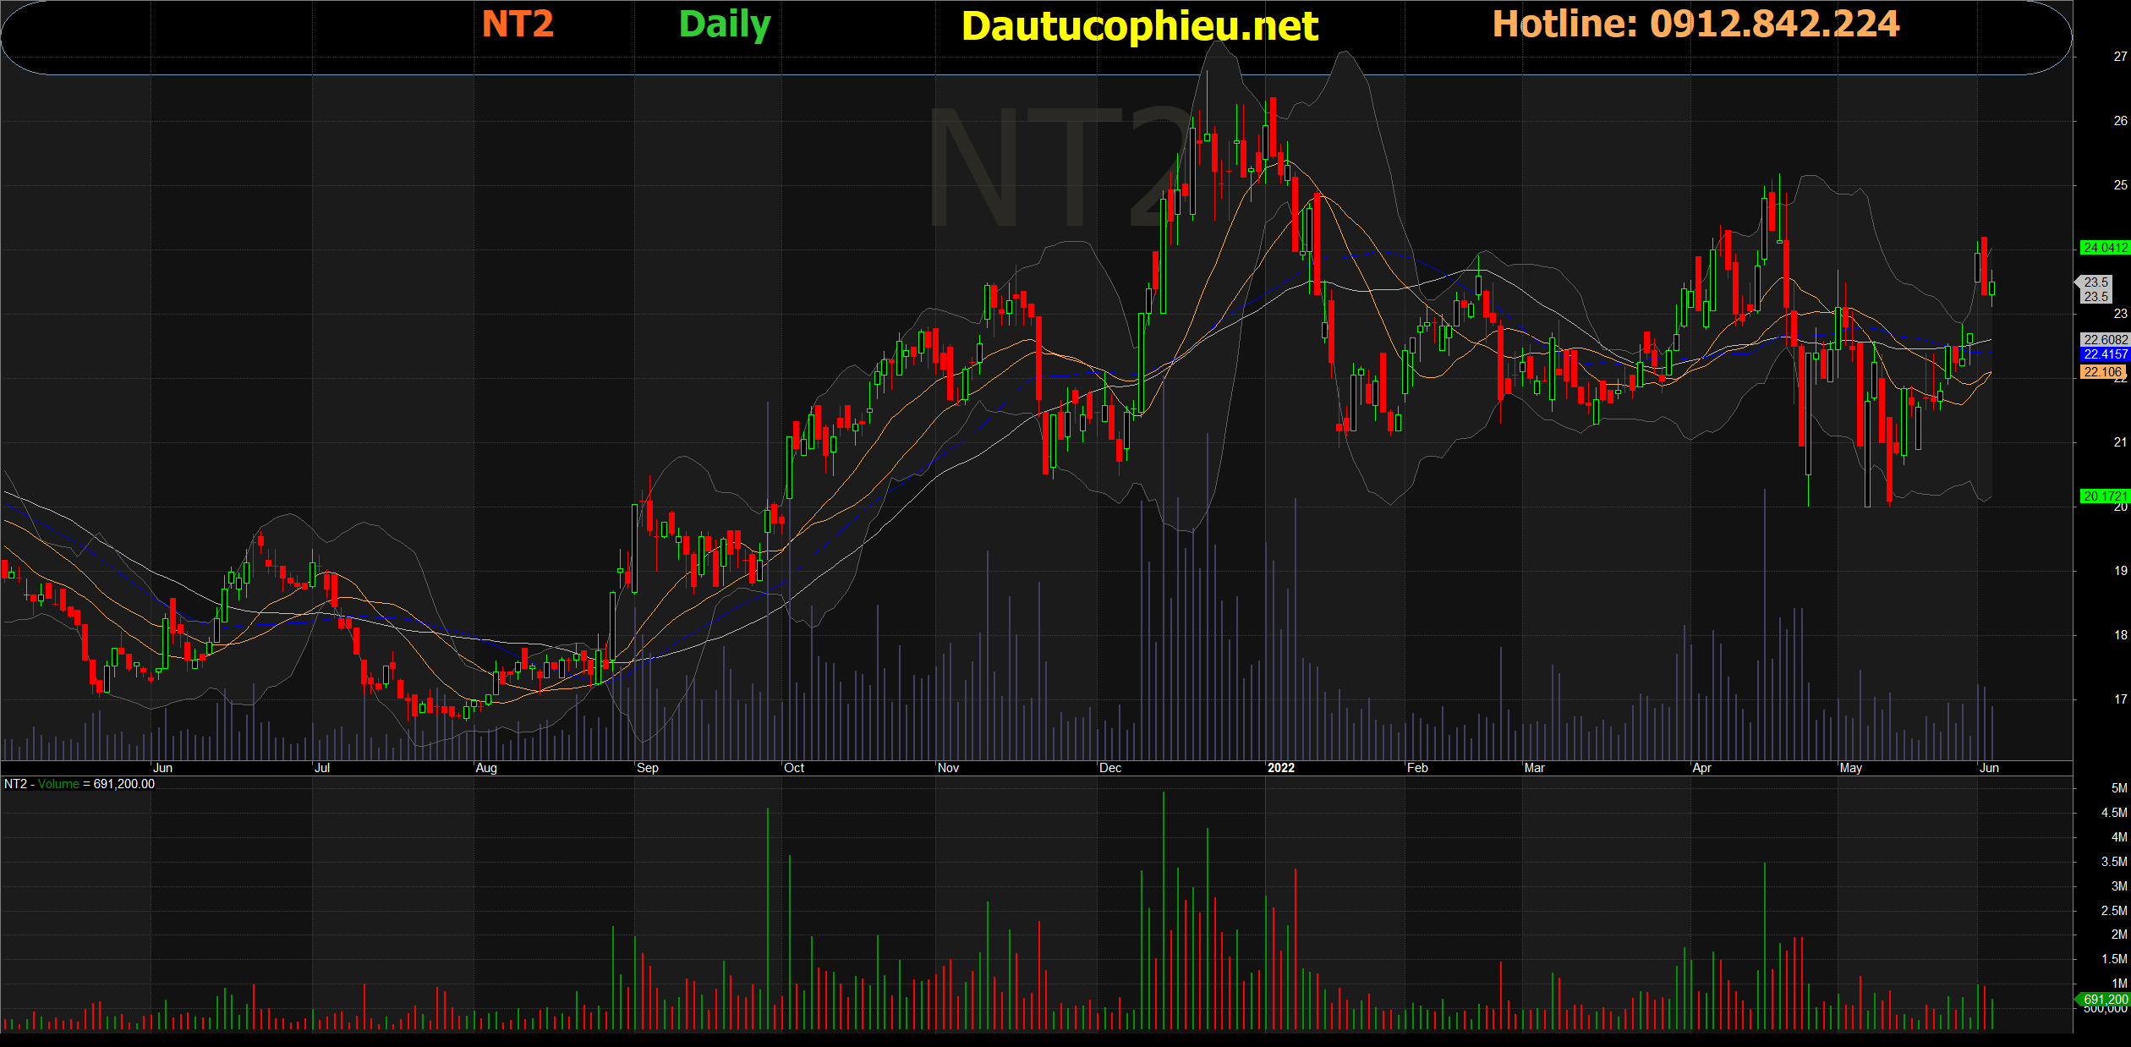
Task: Click the NT2 ticker symbol in the header
Action: click(518, 24)
